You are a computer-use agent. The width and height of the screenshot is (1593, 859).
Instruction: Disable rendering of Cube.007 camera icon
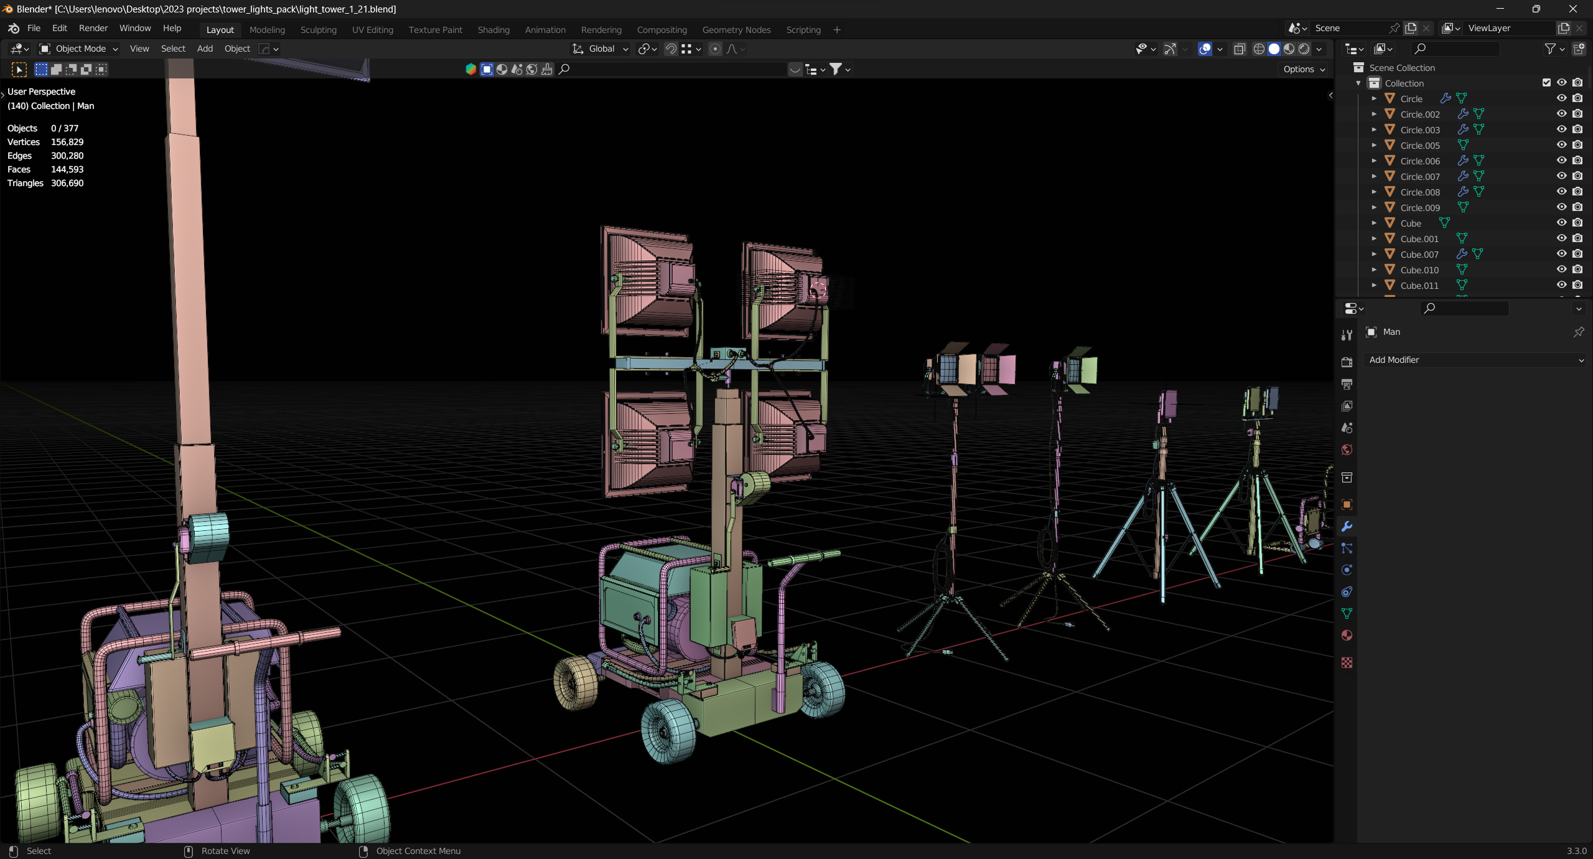[x=1577, y=254]
